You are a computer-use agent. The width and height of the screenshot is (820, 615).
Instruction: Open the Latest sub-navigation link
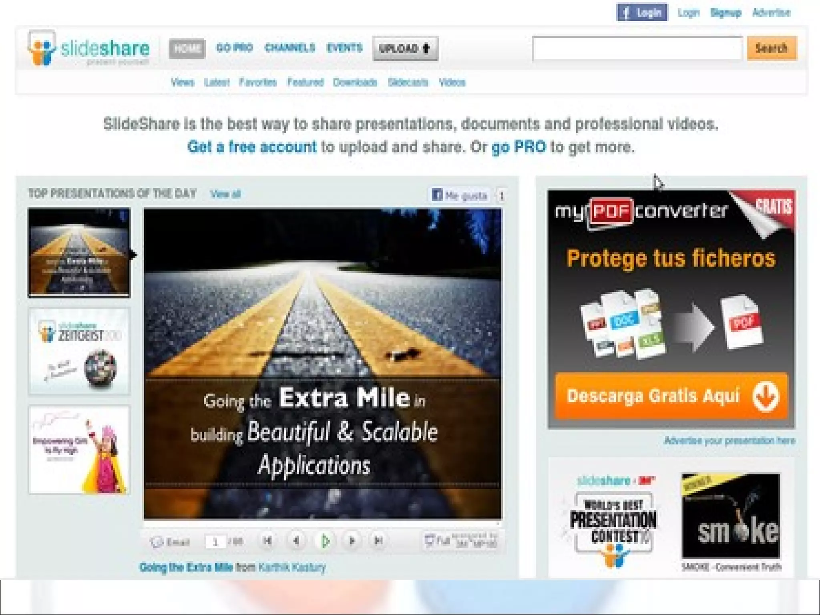pos(217,82)
